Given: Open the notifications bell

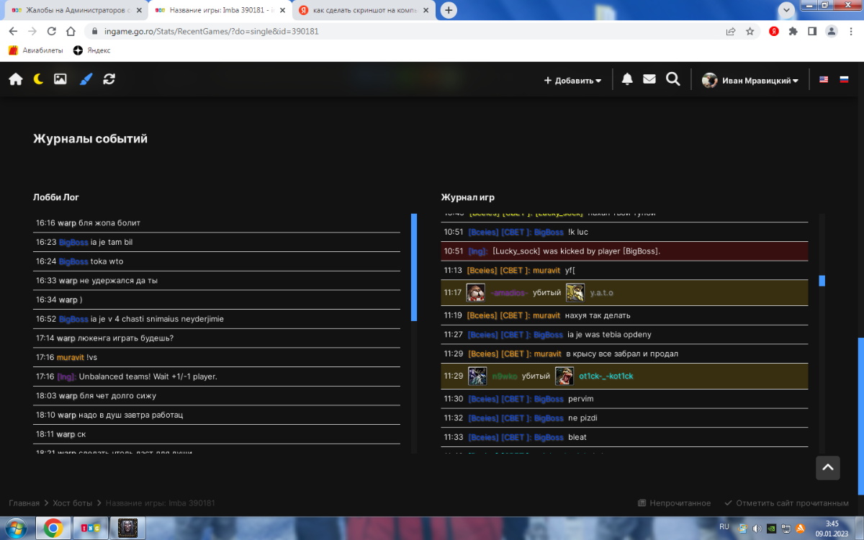Looking at the screenshot, I should pos(627,79).
